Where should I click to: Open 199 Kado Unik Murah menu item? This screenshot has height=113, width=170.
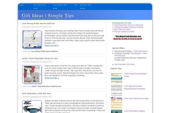click(86, 7)
